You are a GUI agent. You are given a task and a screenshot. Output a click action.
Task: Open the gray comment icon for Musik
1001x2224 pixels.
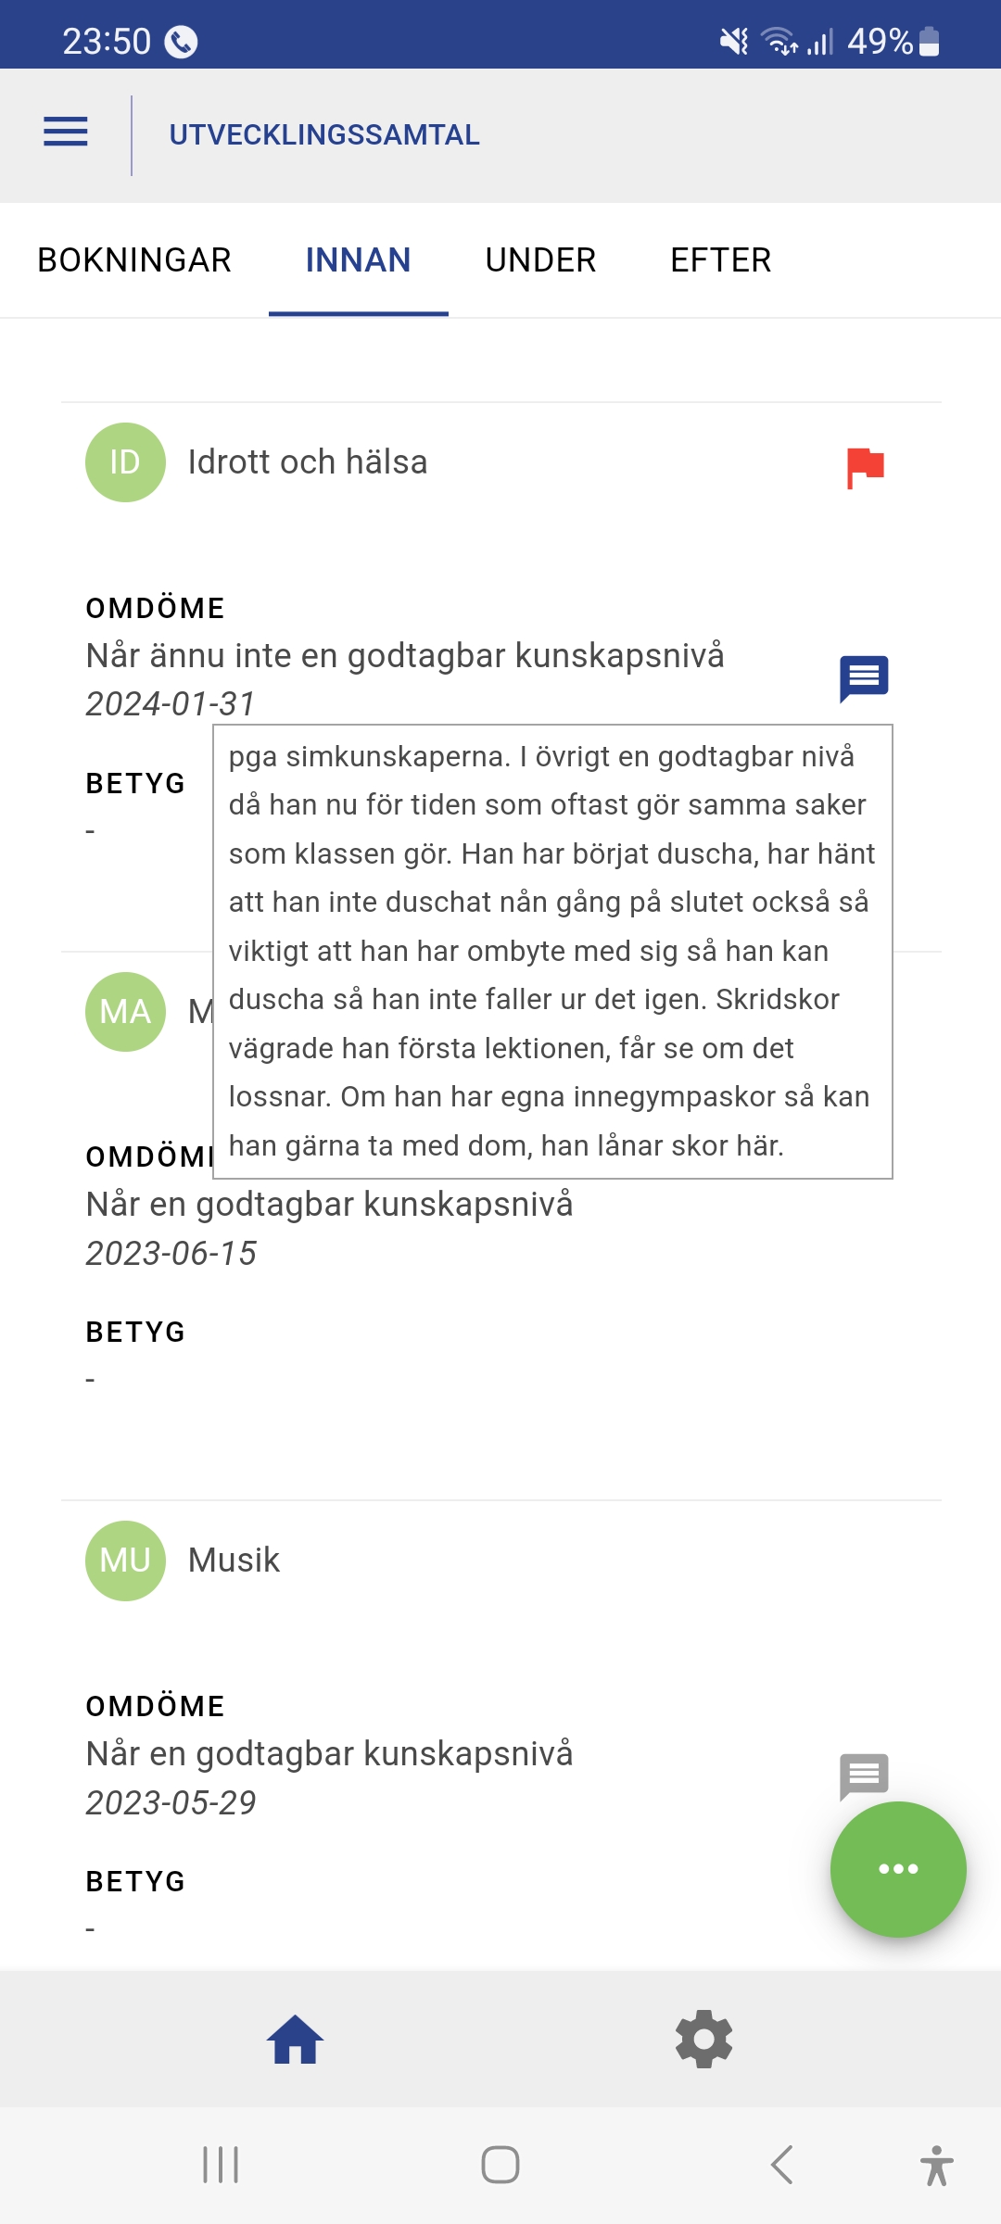click(x=864, y=1775)
